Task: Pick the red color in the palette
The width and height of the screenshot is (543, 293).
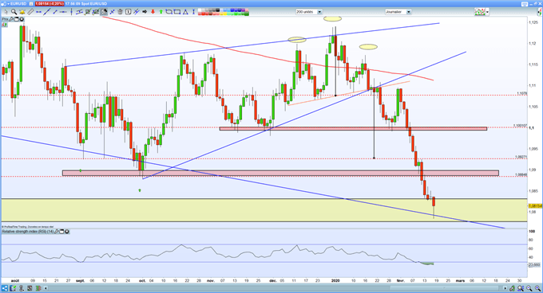Action: pos(203,14)
